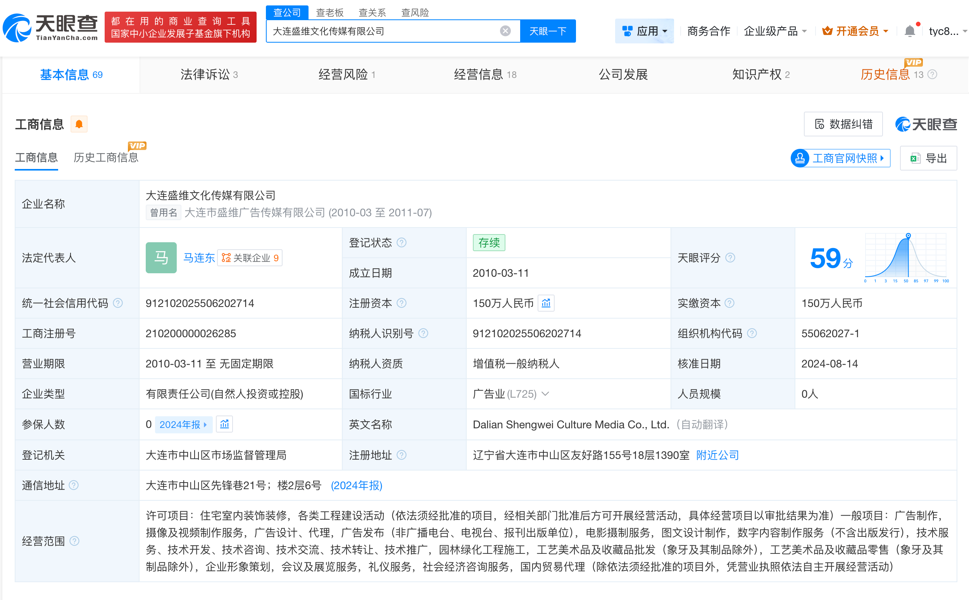Screen dimensions: 969x600
Task: Click the company name search input field
Action: [x=381, y=31]
